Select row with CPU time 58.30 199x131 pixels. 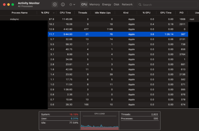click(x=118, y=44)
